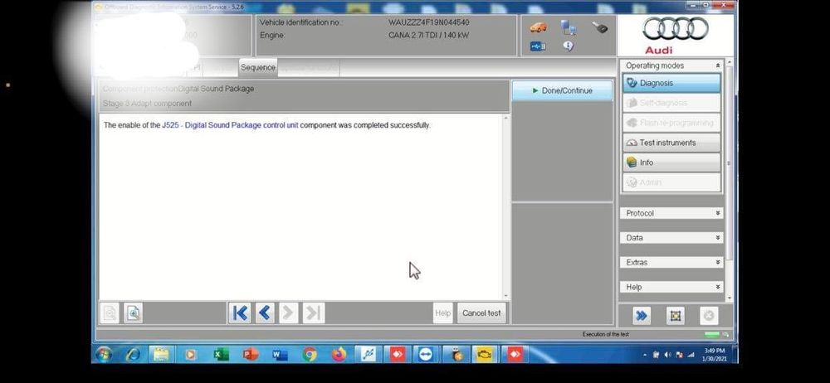Click the blue double-arrow button
The height and width of the screenshot is (383, 830).
tap(641, 316)
